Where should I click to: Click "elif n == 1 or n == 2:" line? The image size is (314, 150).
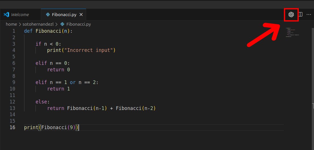pos(67,82)
